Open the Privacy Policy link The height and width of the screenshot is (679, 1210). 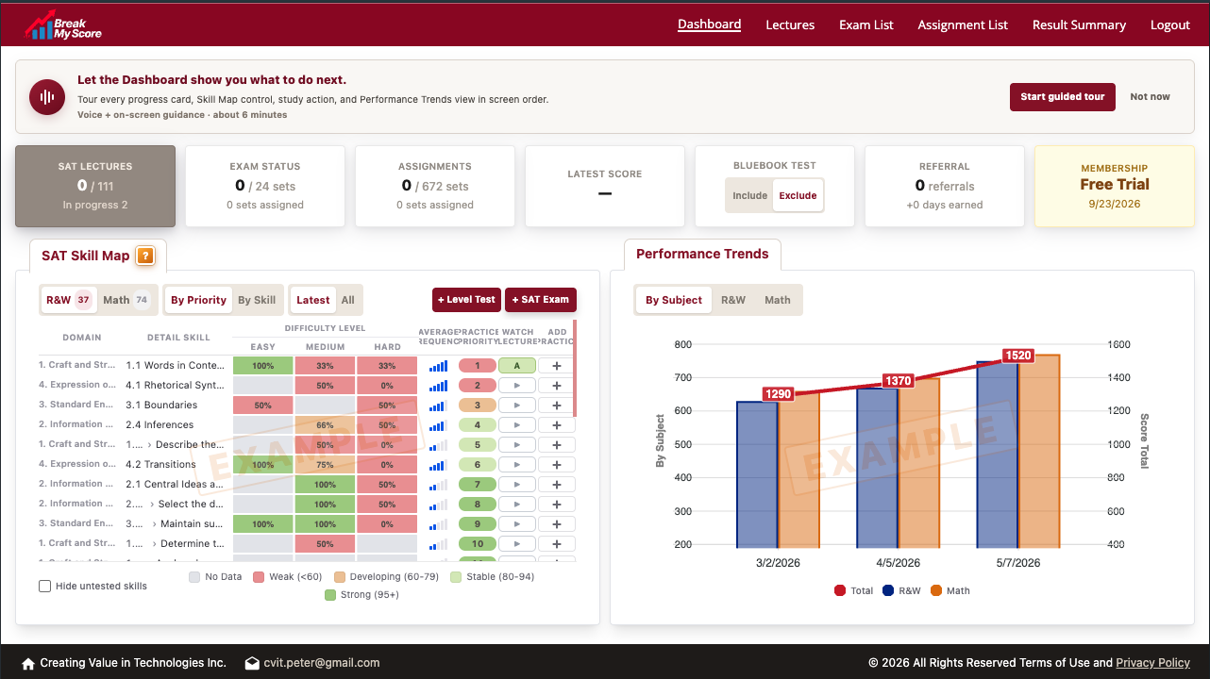click(1152, 663)
